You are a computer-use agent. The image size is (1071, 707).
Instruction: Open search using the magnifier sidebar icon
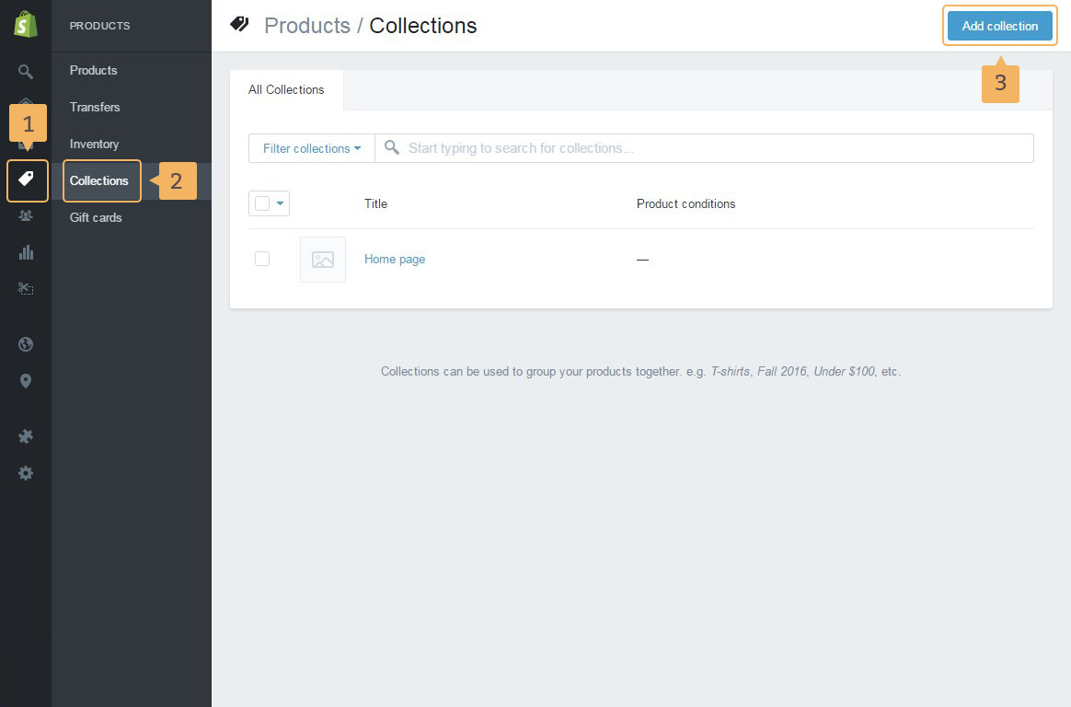pos(26,71)
